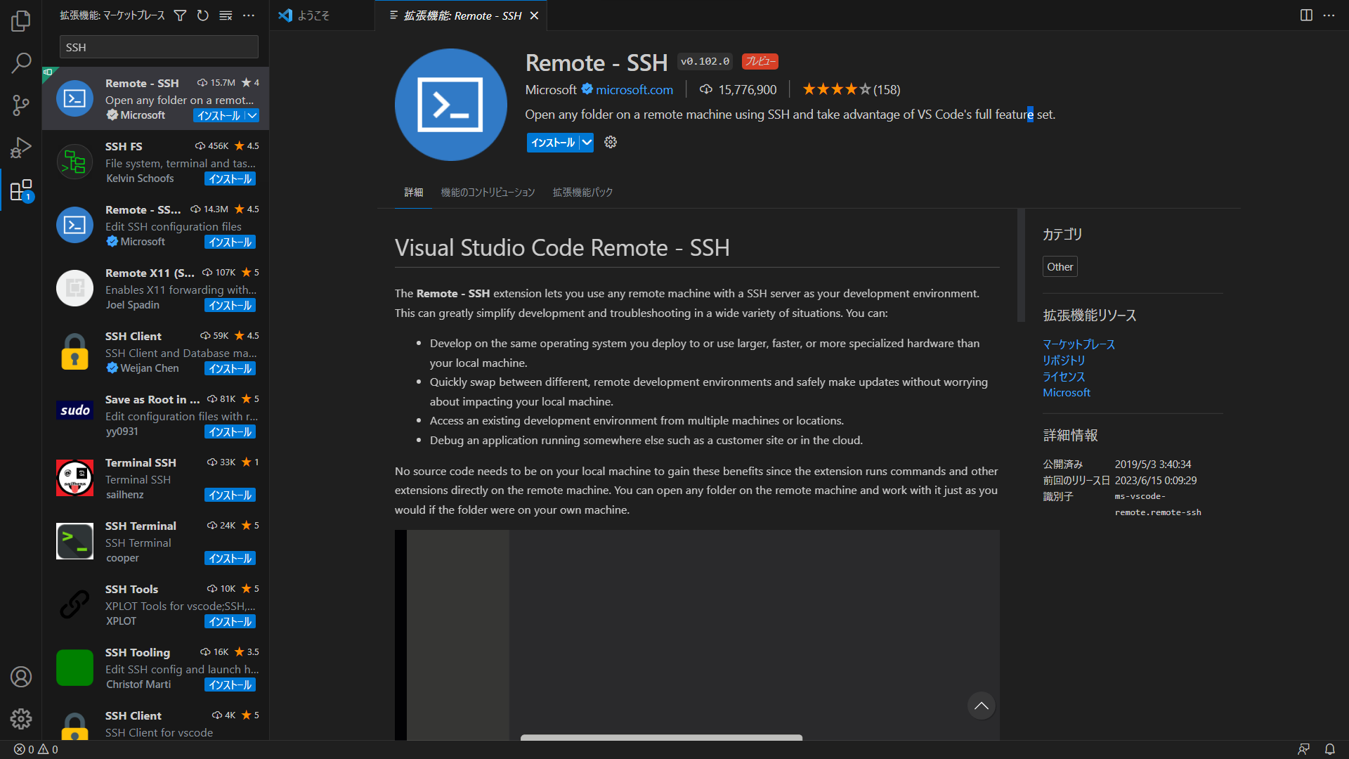Switch to the ようこそ tab

313,15
